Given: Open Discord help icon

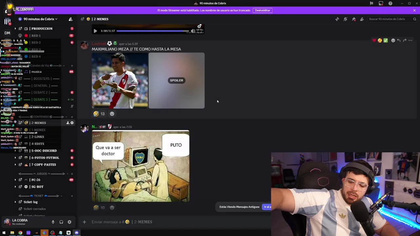Looking at the screenshot, I should [390, 3].
